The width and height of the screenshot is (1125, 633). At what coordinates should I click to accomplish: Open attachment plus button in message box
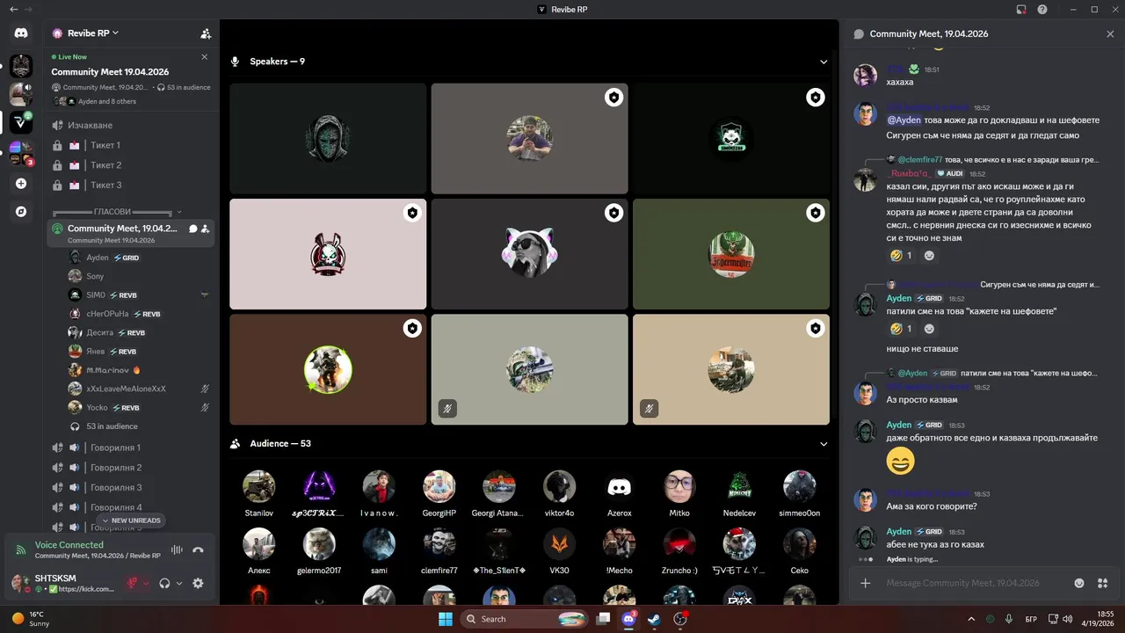pyautogui.click(x=866, y=583)
